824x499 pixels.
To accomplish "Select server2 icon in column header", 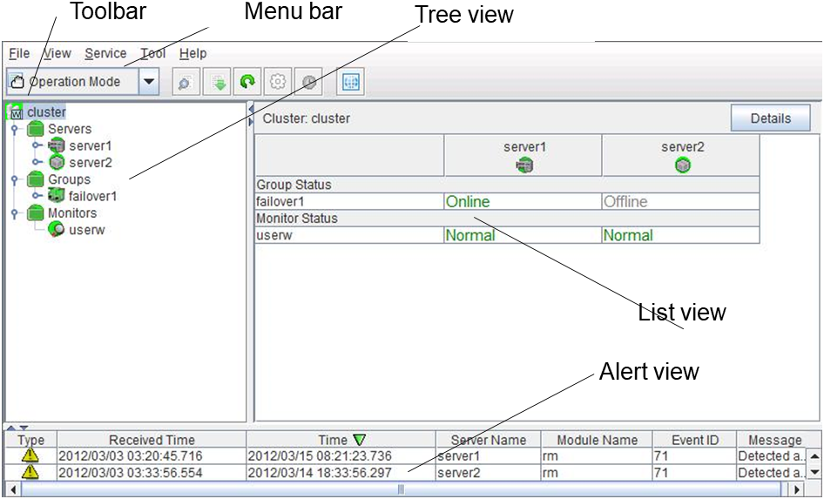I will [x=682, y=165].
